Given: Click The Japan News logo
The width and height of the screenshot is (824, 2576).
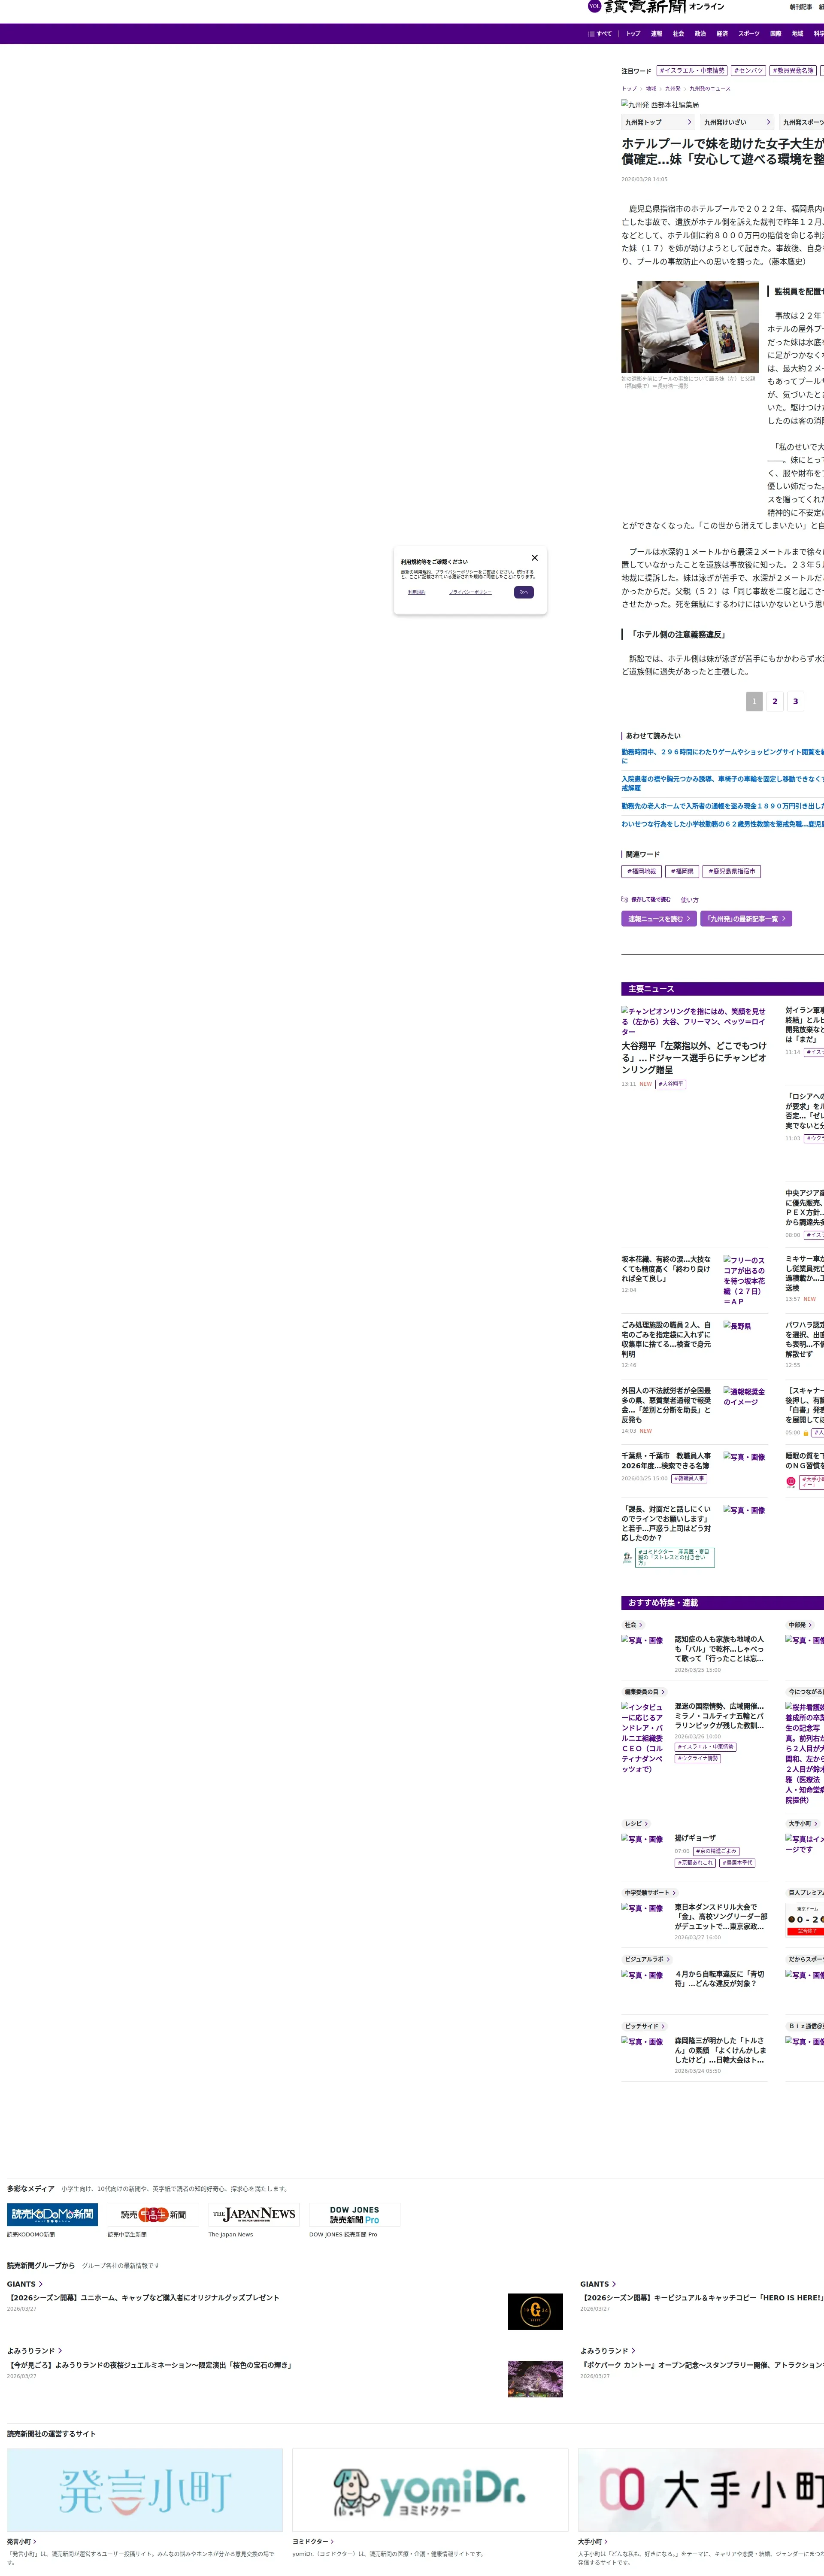Looking at the screenshot, I should point(254,2215).
